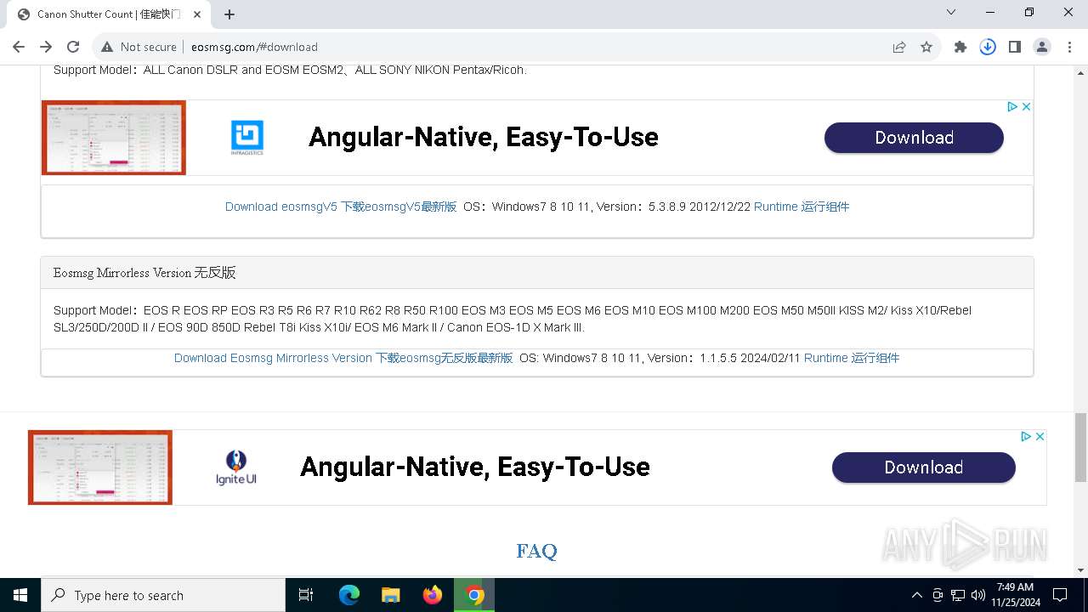Close the bottom Ignite UI ad

tap(1040, 436)
